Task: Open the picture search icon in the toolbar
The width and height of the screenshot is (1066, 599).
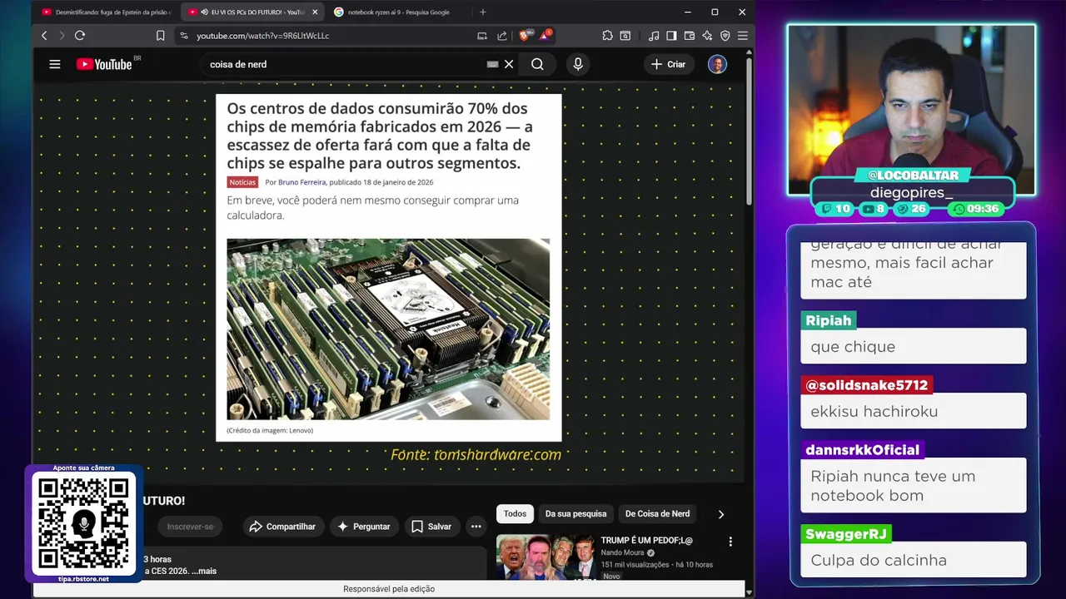Action: pyautogui.click(x=625, y=36)
